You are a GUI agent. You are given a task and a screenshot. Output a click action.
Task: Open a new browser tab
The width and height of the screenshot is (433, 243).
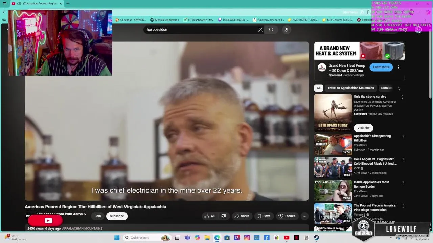tap(68, 4)
